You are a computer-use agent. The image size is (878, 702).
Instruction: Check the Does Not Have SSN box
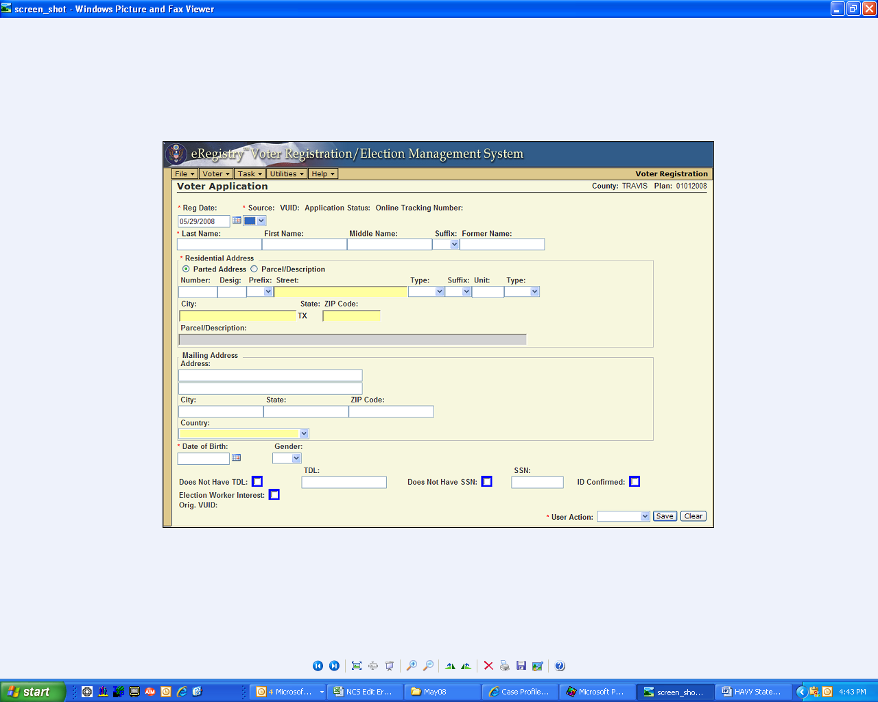pyautogui.click(x=487, y=481)
